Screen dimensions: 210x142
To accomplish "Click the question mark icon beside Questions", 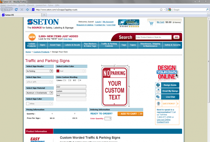I will click(159, 104).
